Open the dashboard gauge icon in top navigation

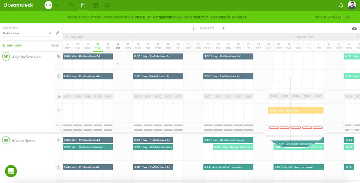[x=71, y=6]
